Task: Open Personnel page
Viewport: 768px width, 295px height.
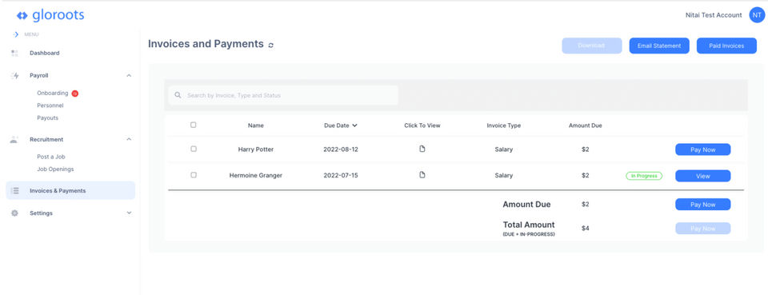Action: [x=50, y=106]
